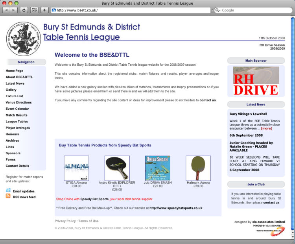295x244 pixels.
Task: Subscribe via RSS news feed link
Action: point(24,197)
